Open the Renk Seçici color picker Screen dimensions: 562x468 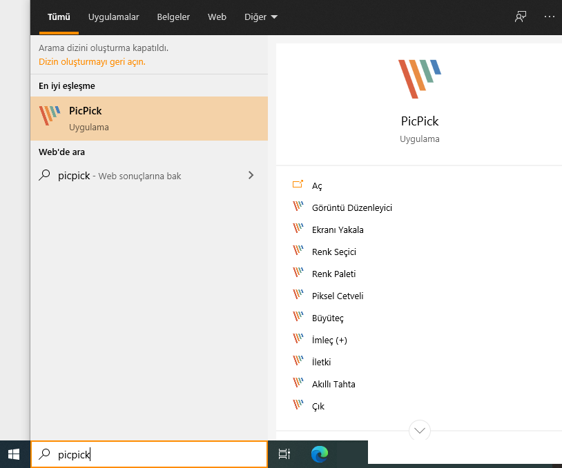pos(334,252)
